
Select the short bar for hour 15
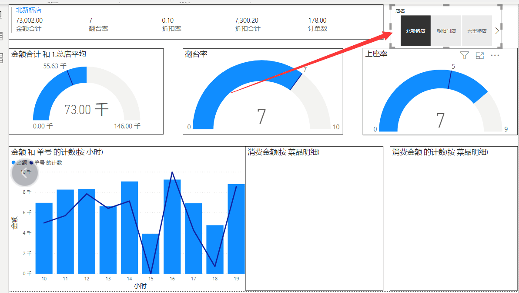tap(151, 254)
